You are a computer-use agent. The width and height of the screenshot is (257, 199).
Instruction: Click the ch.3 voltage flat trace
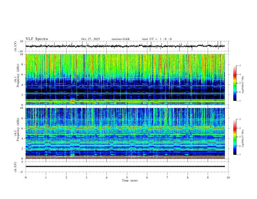(125, 166)
